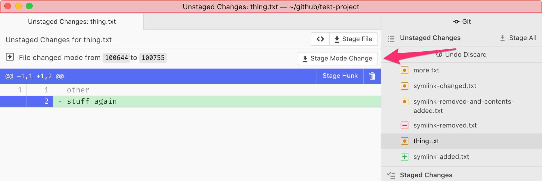Click Undo Discard
Screen dimensions: 542x181
pos(462,55)
